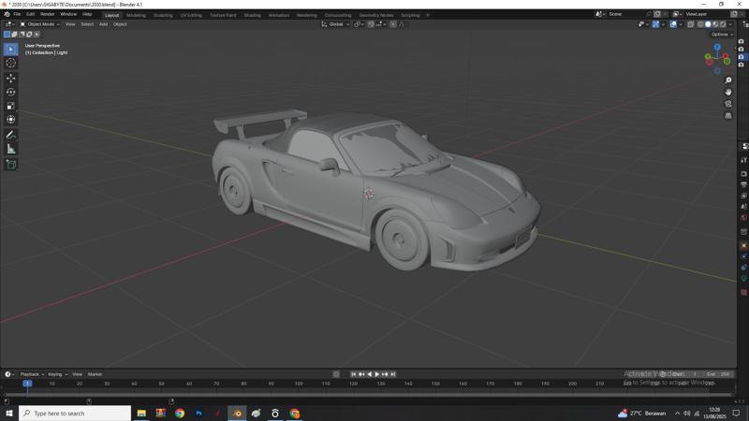The height and width of the screenshot is (421, 749).
Task: Open the Edit menu
Action: (x=30, y=14)
